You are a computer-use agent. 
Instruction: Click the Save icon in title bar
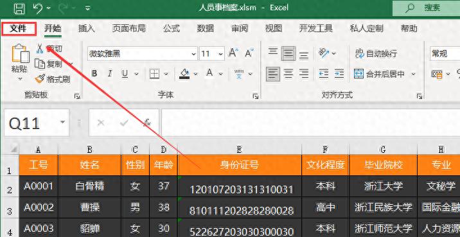[19, 8]
